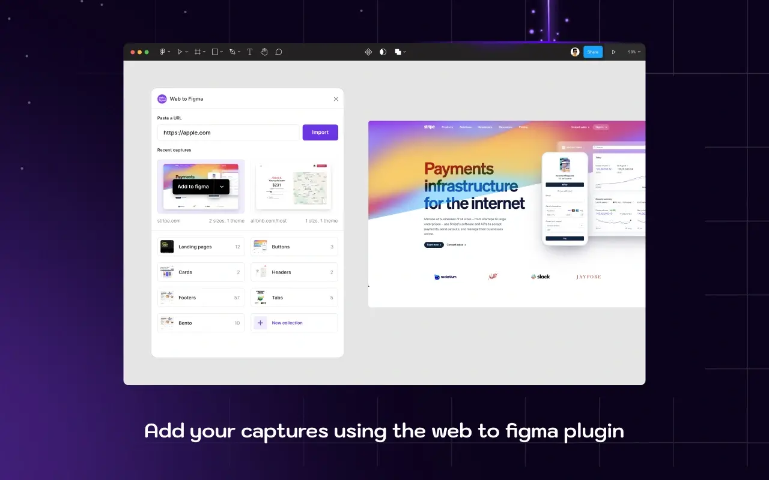Image resolution: width=769 pixels, height=480 pixels.
Task: Open the Footers collection
Action: pos(201,298)
